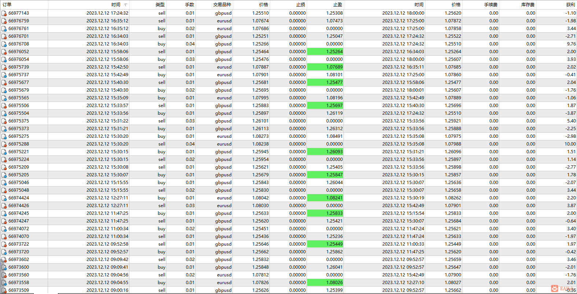This screenshot has width=577, height=294.
Task: Click the 获利 column header
Action: [x=571, y=5]
